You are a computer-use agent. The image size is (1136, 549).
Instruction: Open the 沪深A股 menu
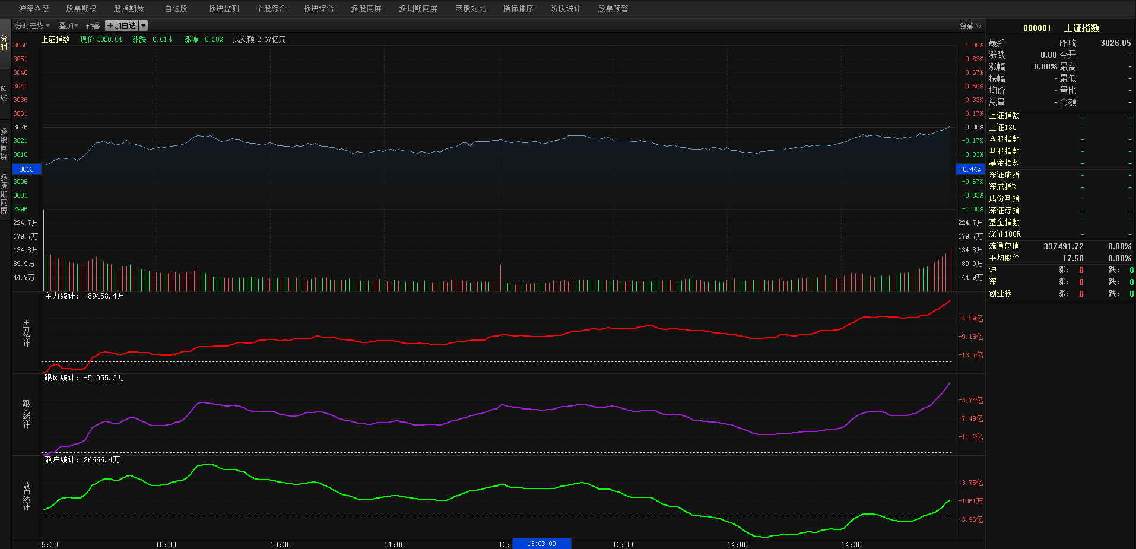click(34, 8)
